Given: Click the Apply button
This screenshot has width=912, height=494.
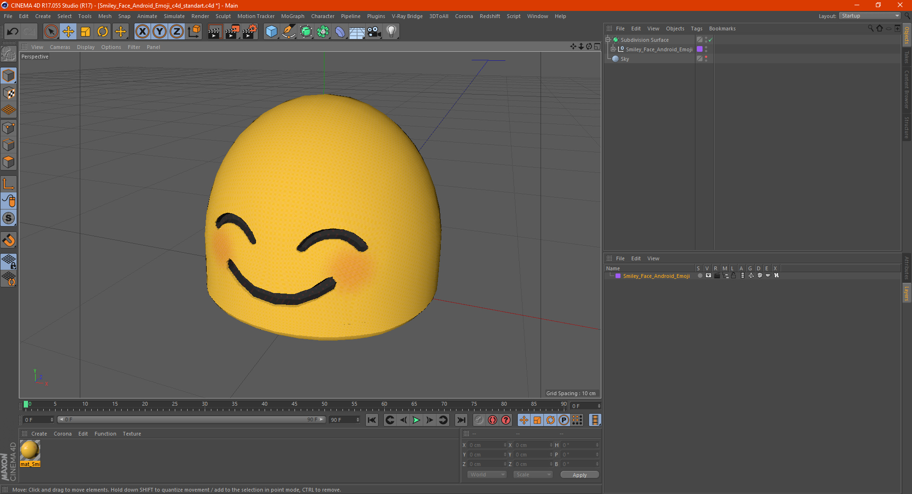Looking at the screenshot, I should [x=579, y=475].
